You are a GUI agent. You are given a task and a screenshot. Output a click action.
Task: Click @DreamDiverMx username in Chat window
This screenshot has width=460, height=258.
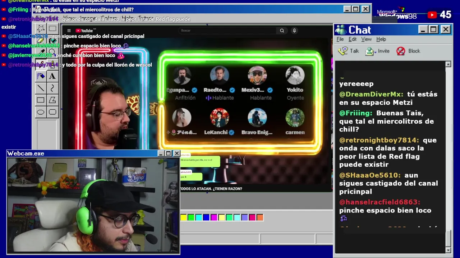tap(371, 94)
